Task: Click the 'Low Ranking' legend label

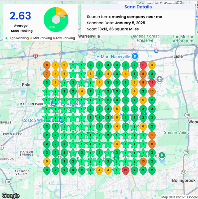Action: point(65,38)
